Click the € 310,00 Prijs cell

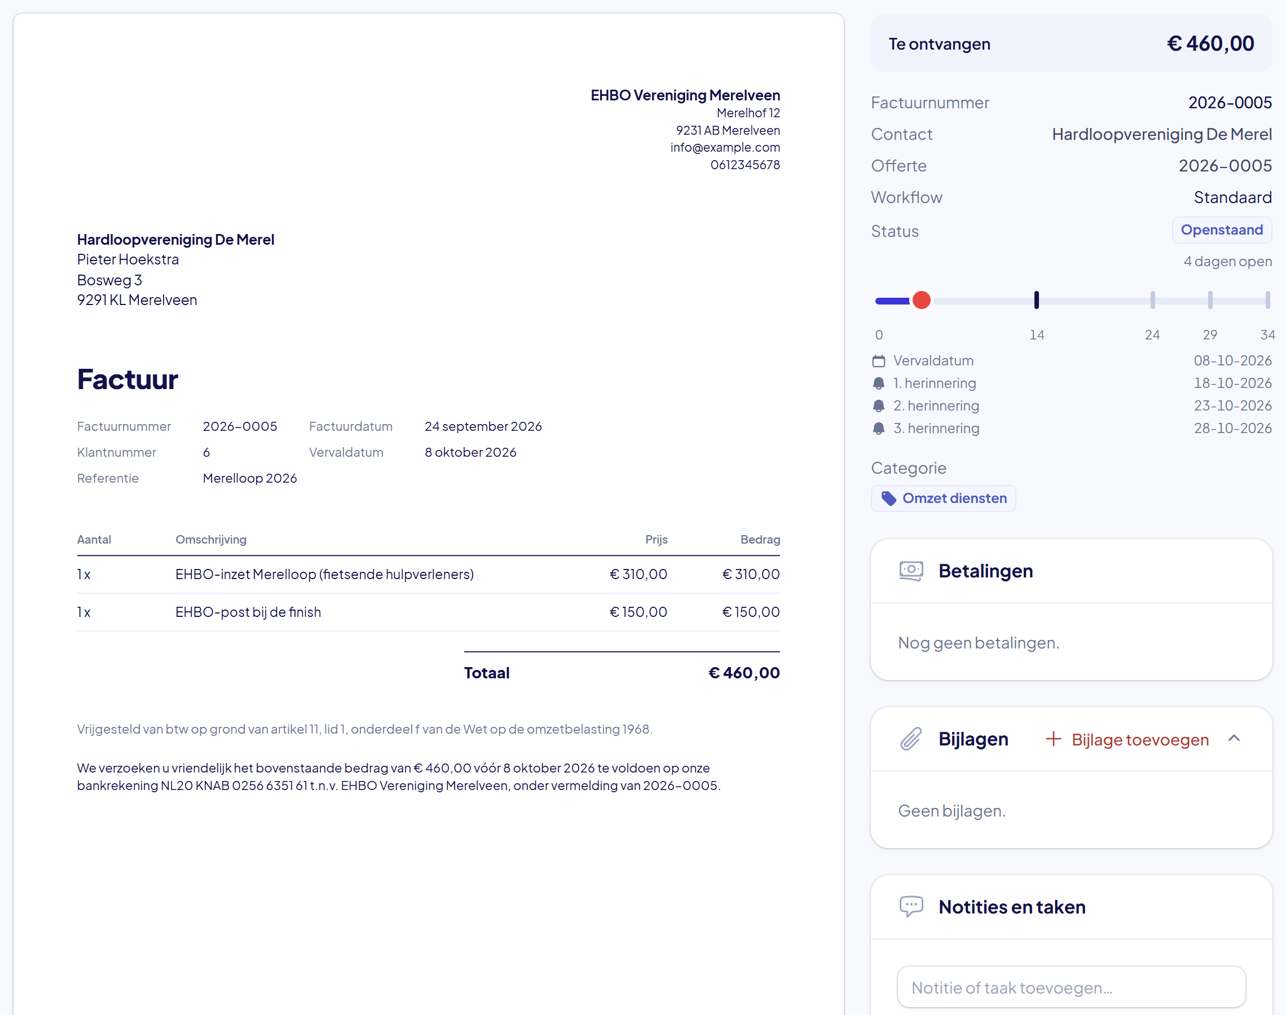coord(638,575)
